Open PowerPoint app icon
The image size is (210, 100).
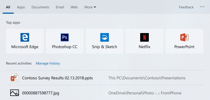(x=184, y=37)
